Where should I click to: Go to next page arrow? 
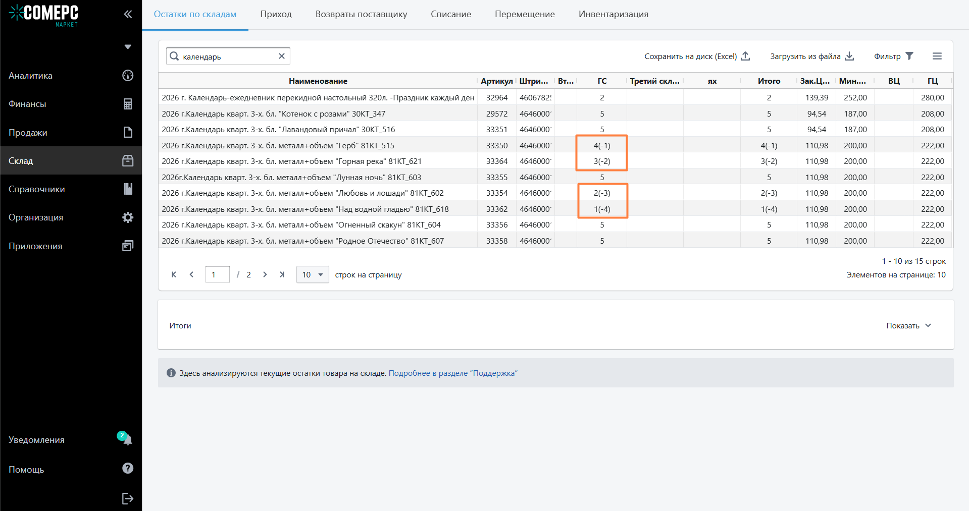click(265, 274)
